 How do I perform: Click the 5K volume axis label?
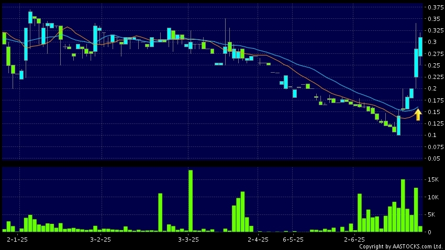pyautogui.click(x=431, y=215)
